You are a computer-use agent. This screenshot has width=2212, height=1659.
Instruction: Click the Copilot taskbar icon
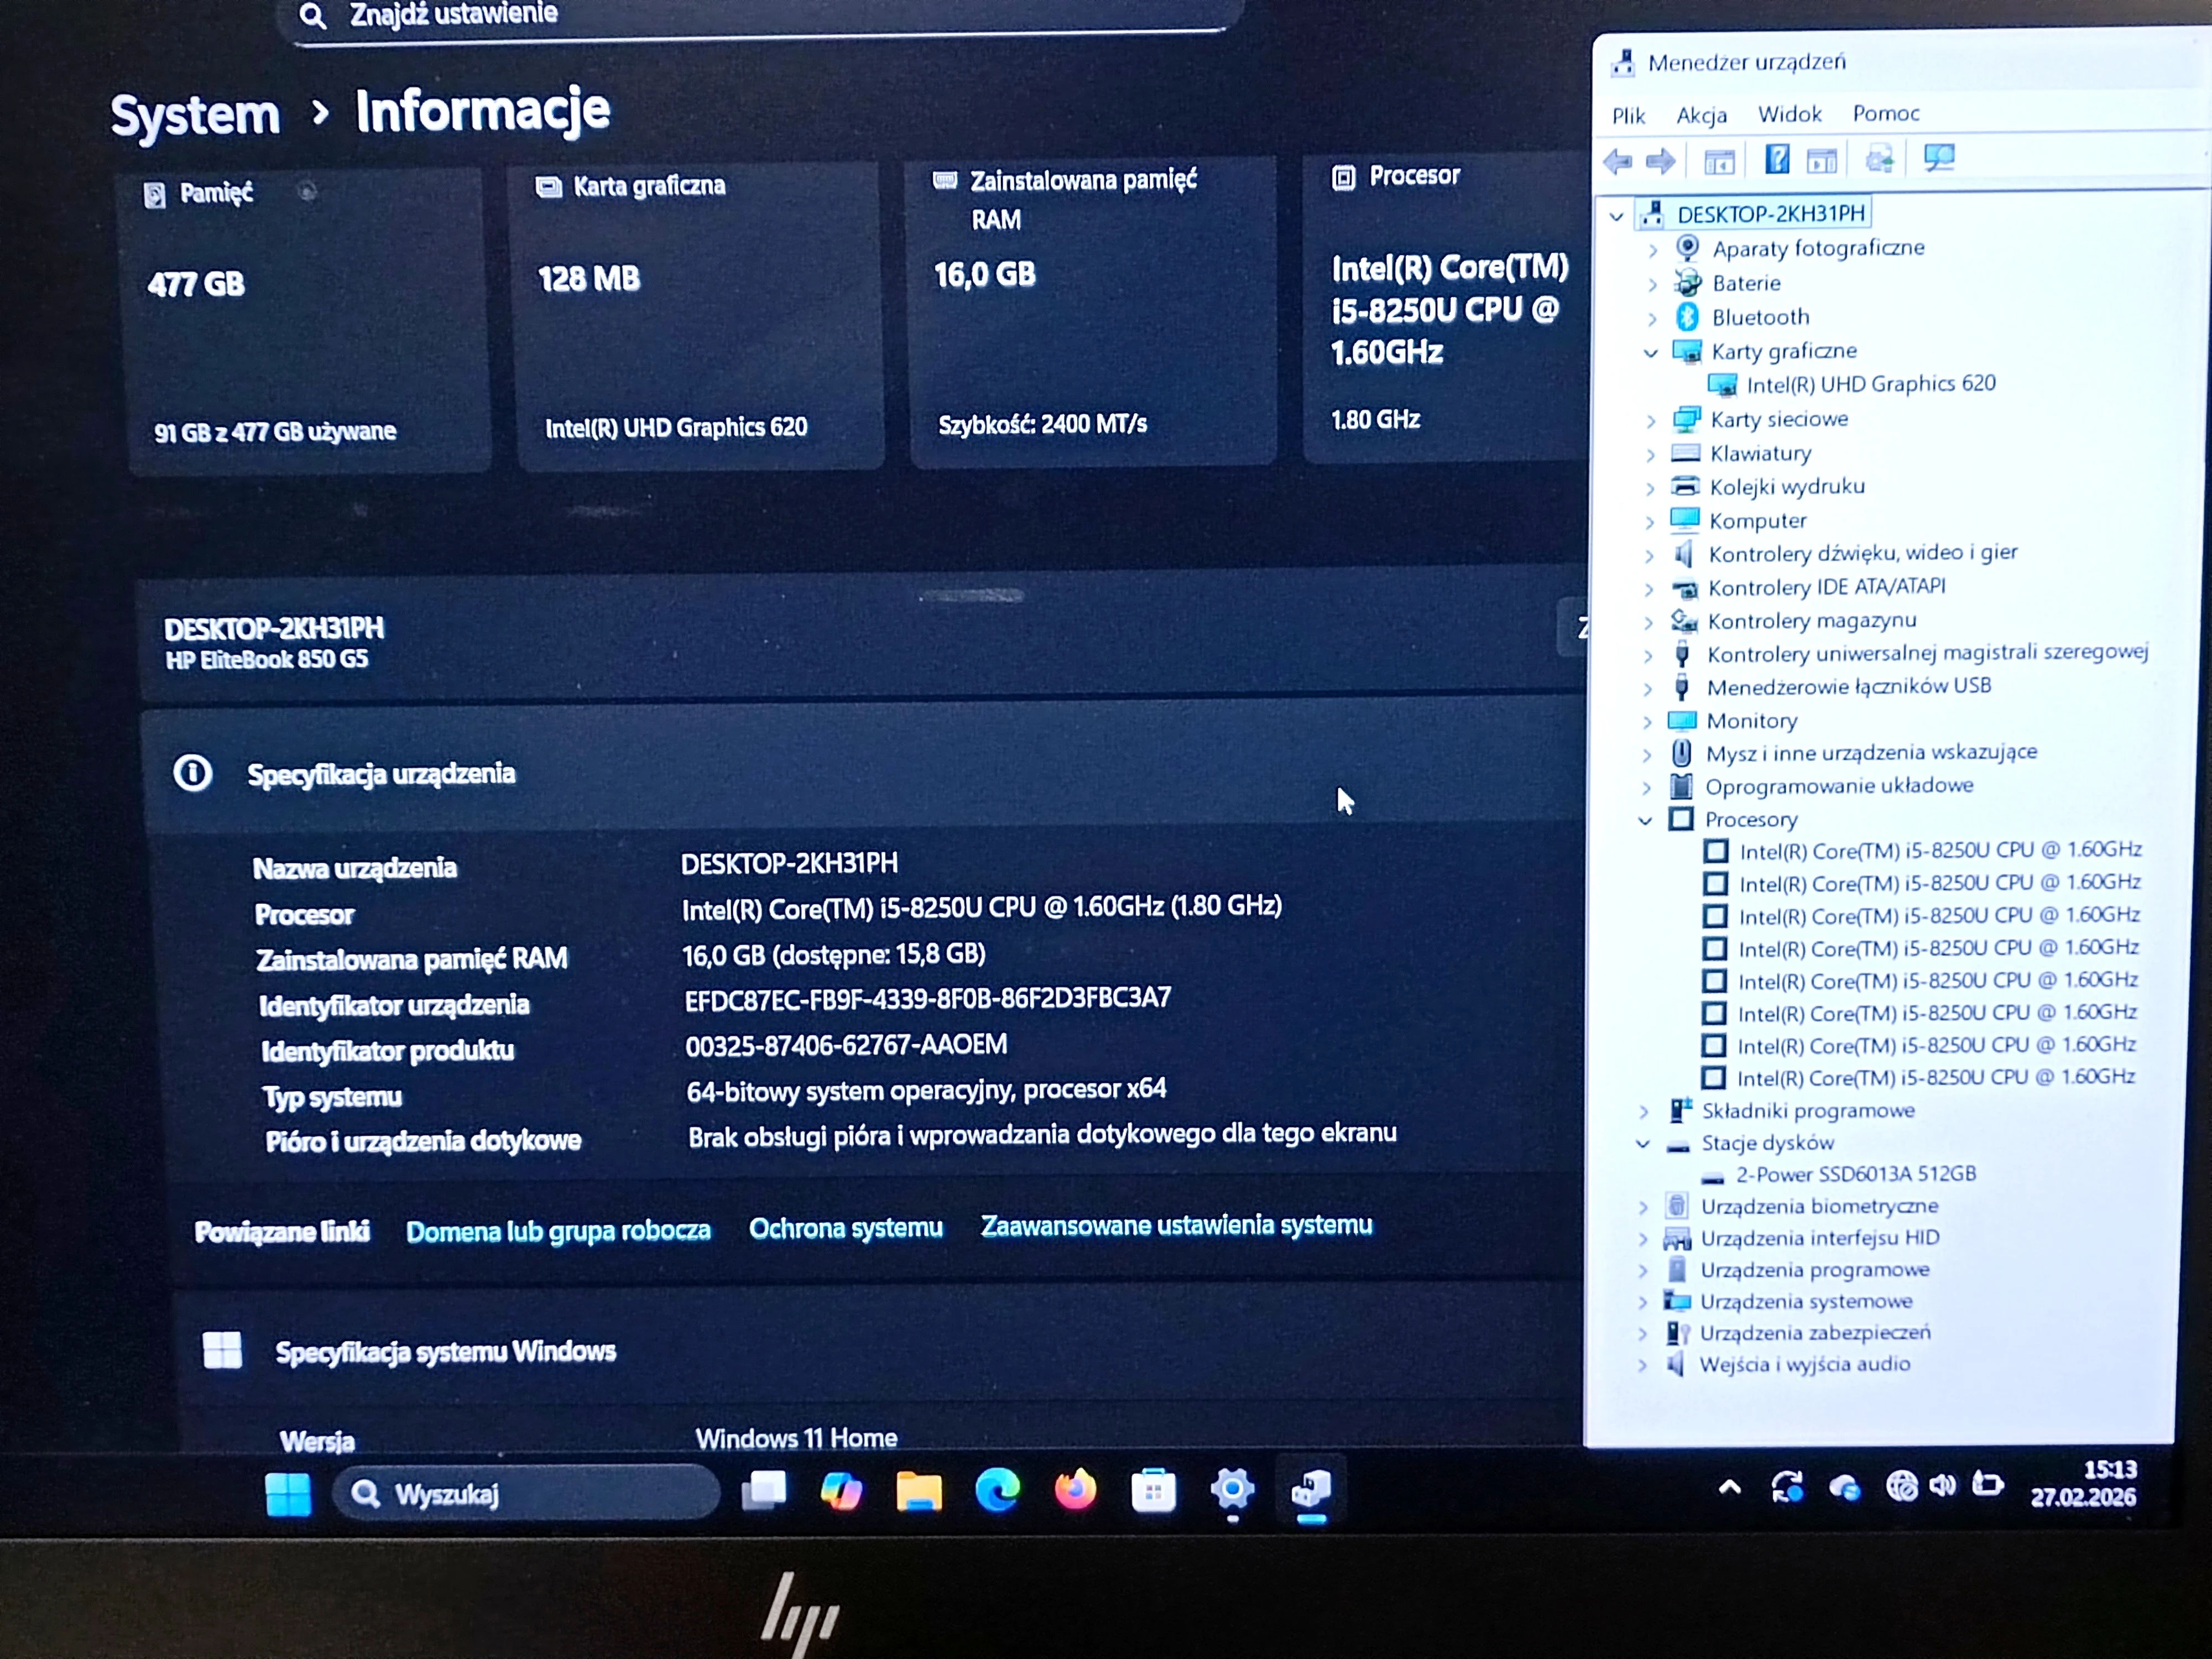(841, 1492)
